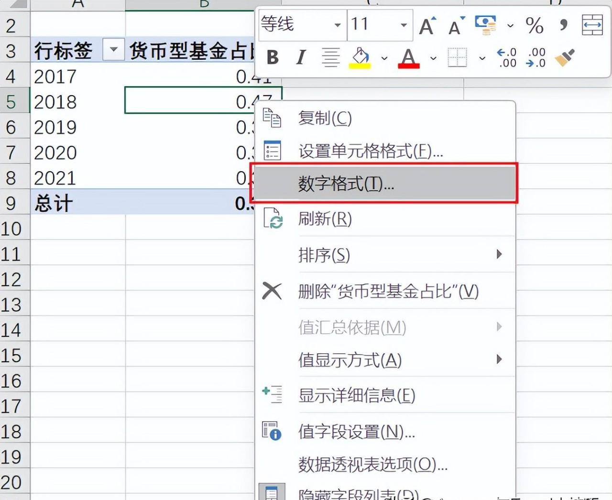The width and height of the screenshot is (612, 500).
Task: Select row header 10
Action: pyautogui.click(x=15, y=228)
